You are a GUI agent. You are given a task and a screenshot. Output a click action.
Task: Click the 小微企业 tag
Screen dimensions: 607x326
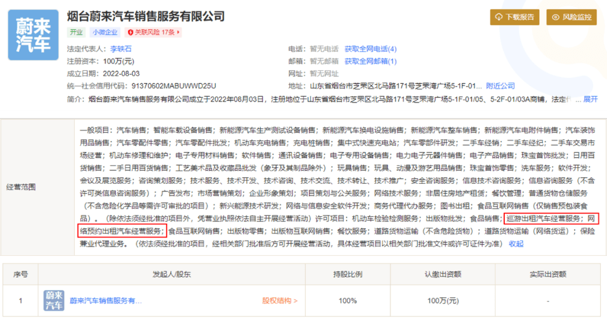click(105, 33)
